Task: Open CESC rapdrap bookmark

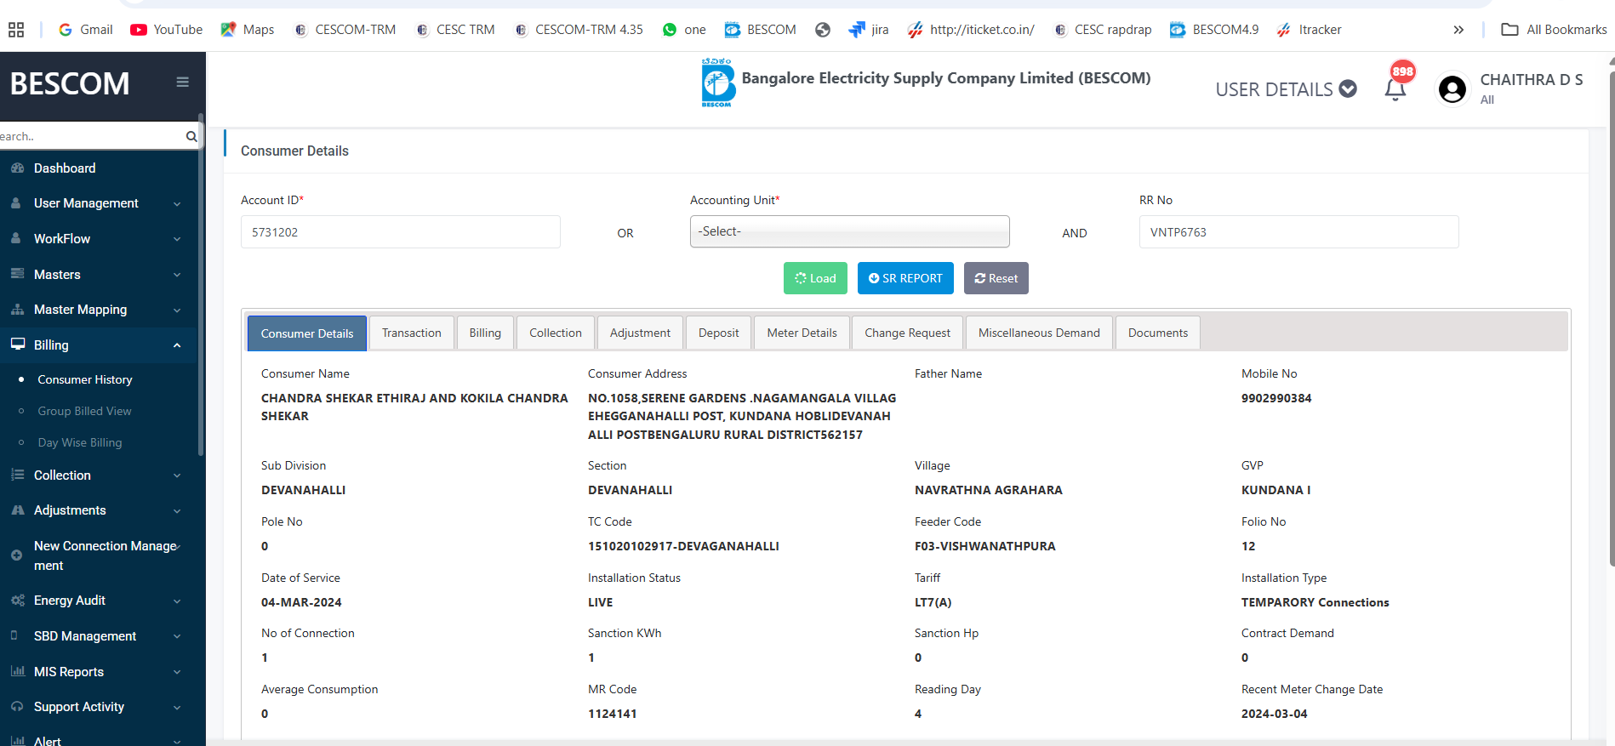Action: click(1103, 30)
